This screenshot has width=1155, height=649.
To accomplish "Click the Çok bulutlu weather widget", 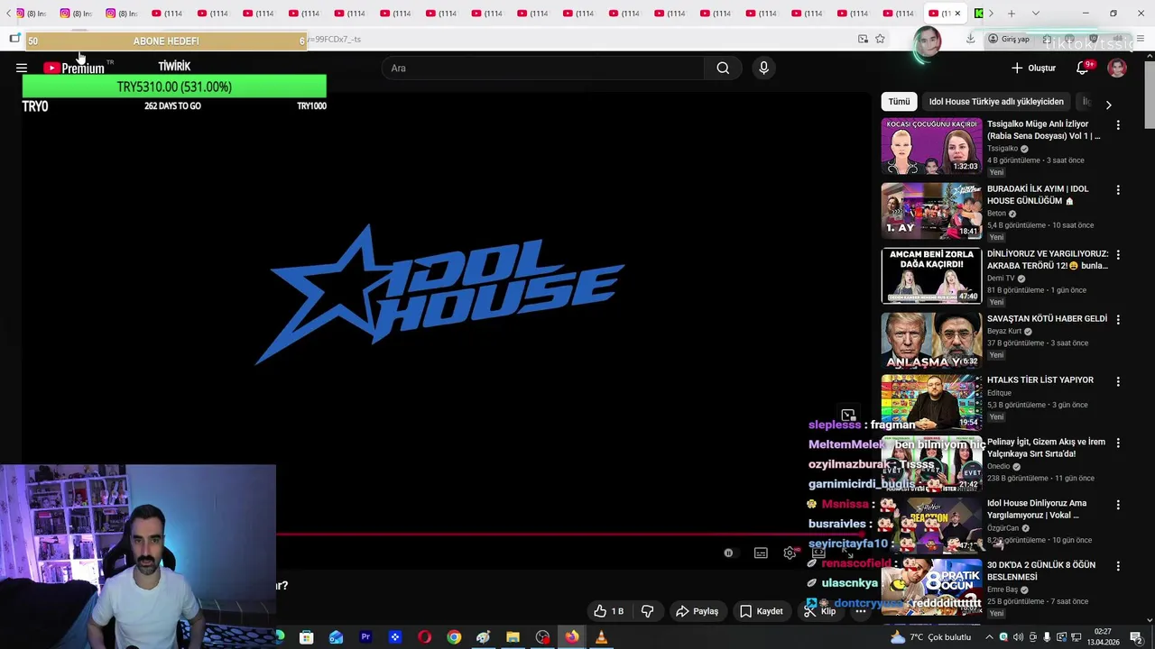I will pos(929,637).
